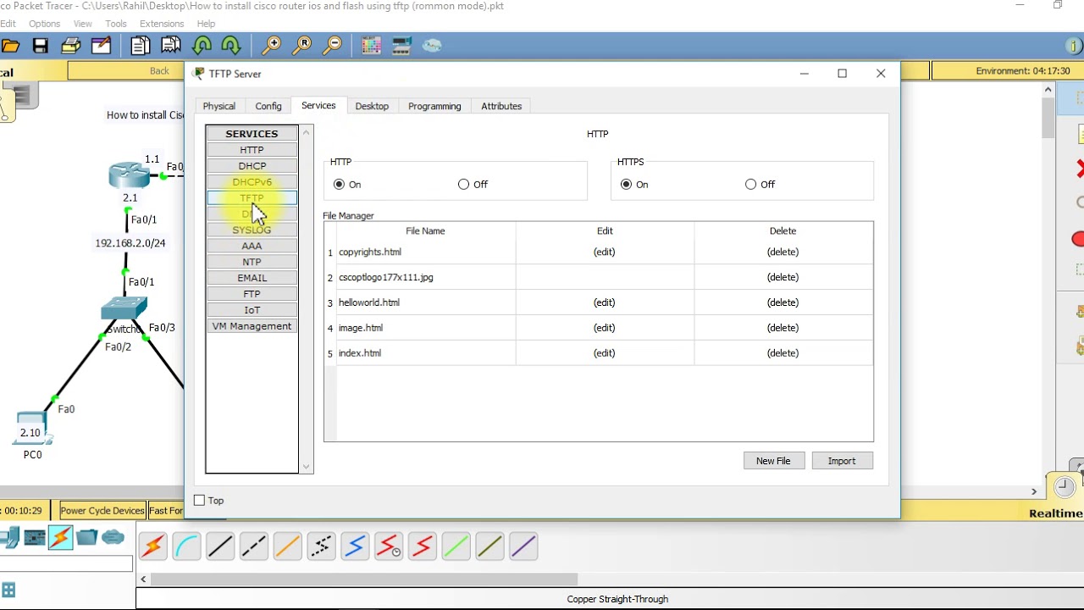Open the custom devices dialog icon
This screenshot has height=610, width=1084.
[x=401, y=46]
